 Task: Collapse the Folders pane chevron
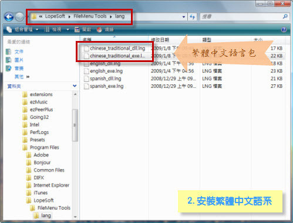(75, 86)
